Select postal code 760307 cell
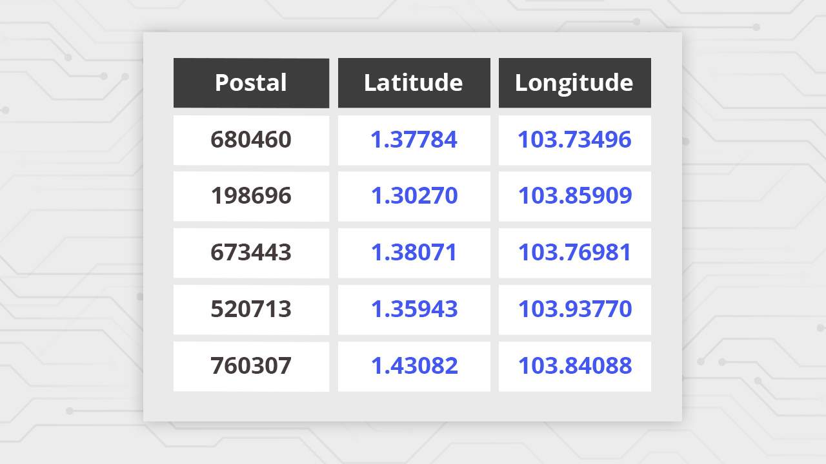The image size is (826, 464). coord(251,366)
